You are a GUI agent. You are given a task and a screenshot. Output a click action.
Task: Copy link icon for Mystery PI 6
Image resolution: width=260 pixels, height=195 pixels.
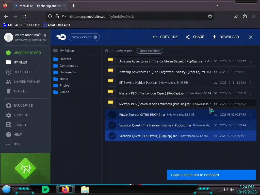[215, 104]
